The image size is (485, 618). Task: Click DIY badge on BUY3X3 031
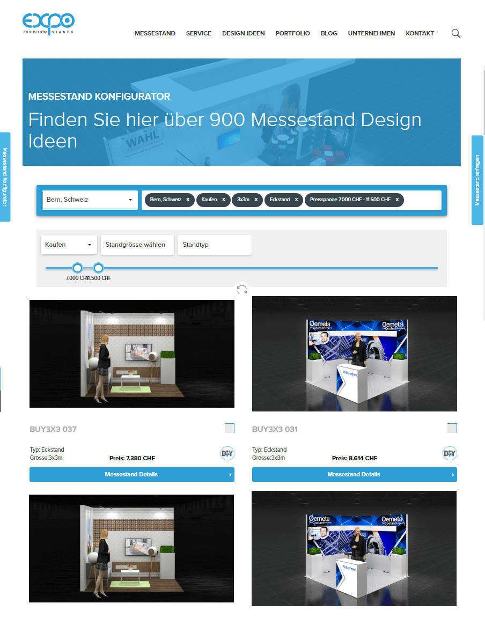[450, 453]
